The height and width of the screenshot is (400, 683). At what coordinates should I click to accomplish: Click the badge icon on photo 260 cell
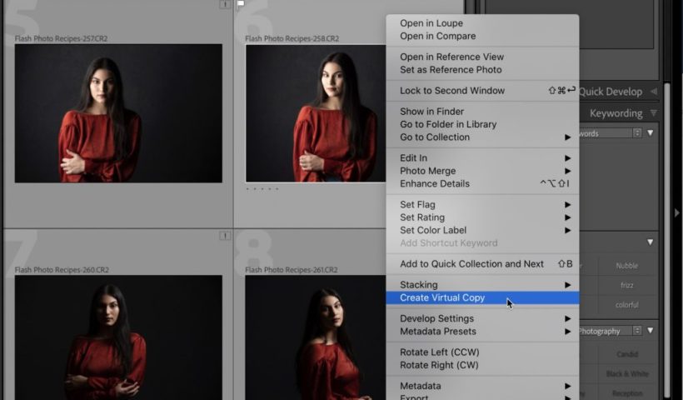[225, 236]
